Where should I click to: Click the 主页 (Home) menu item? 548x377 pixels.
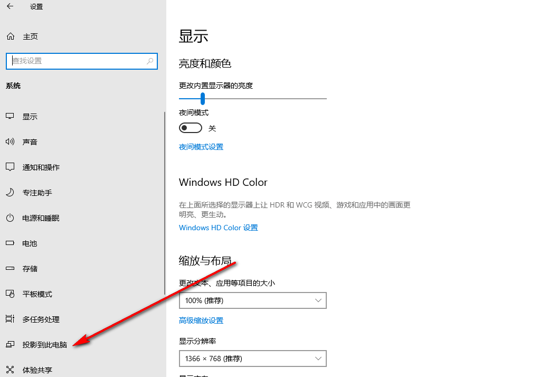coord(30,36)
